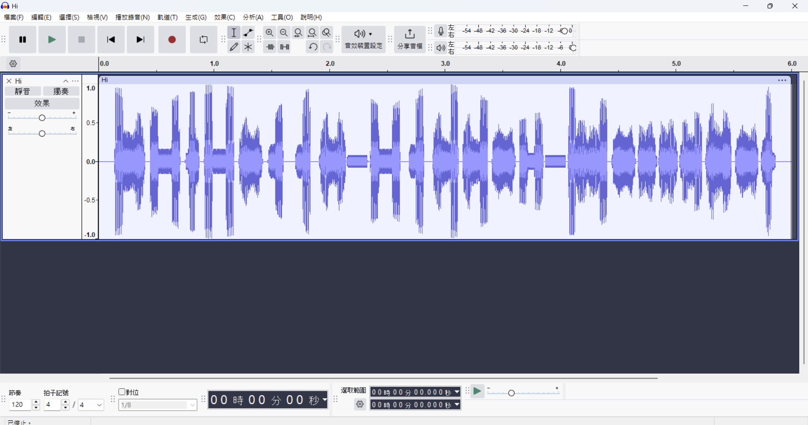This screenshot has height=425, width=808.
Task: Skip to start of project
Action: (111, 40)
